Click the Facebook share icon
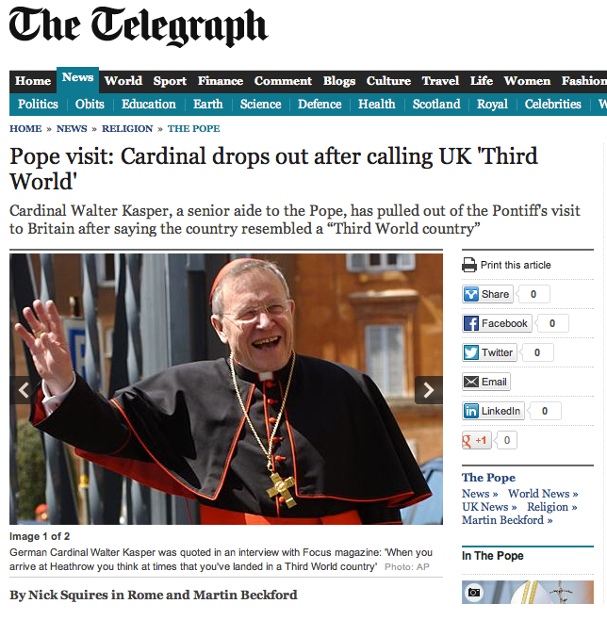The image size is (607, 620). pyautogui.click(x=471, y=323)
